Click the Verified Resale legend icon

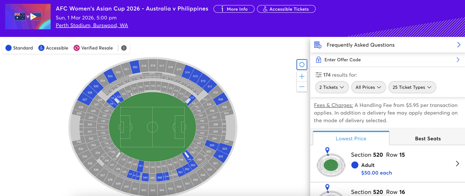click(x=76, y=48)
